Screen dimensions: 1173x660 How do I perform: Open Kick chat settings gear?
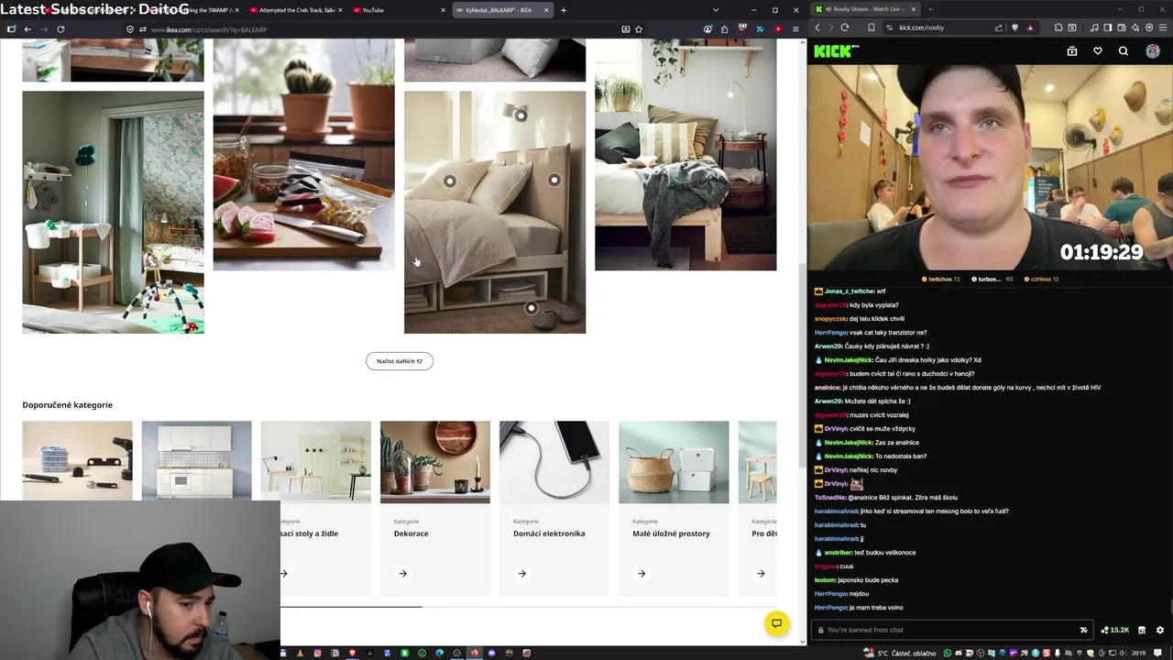pyautogui.click(x=1160, y=630)
